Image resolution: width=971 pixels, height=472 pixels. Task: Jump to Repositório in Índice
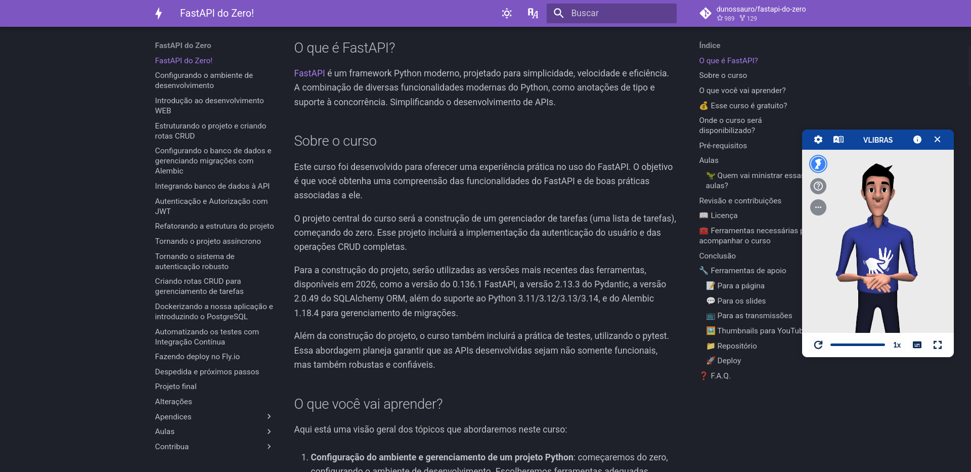click(x=731, y=346)
